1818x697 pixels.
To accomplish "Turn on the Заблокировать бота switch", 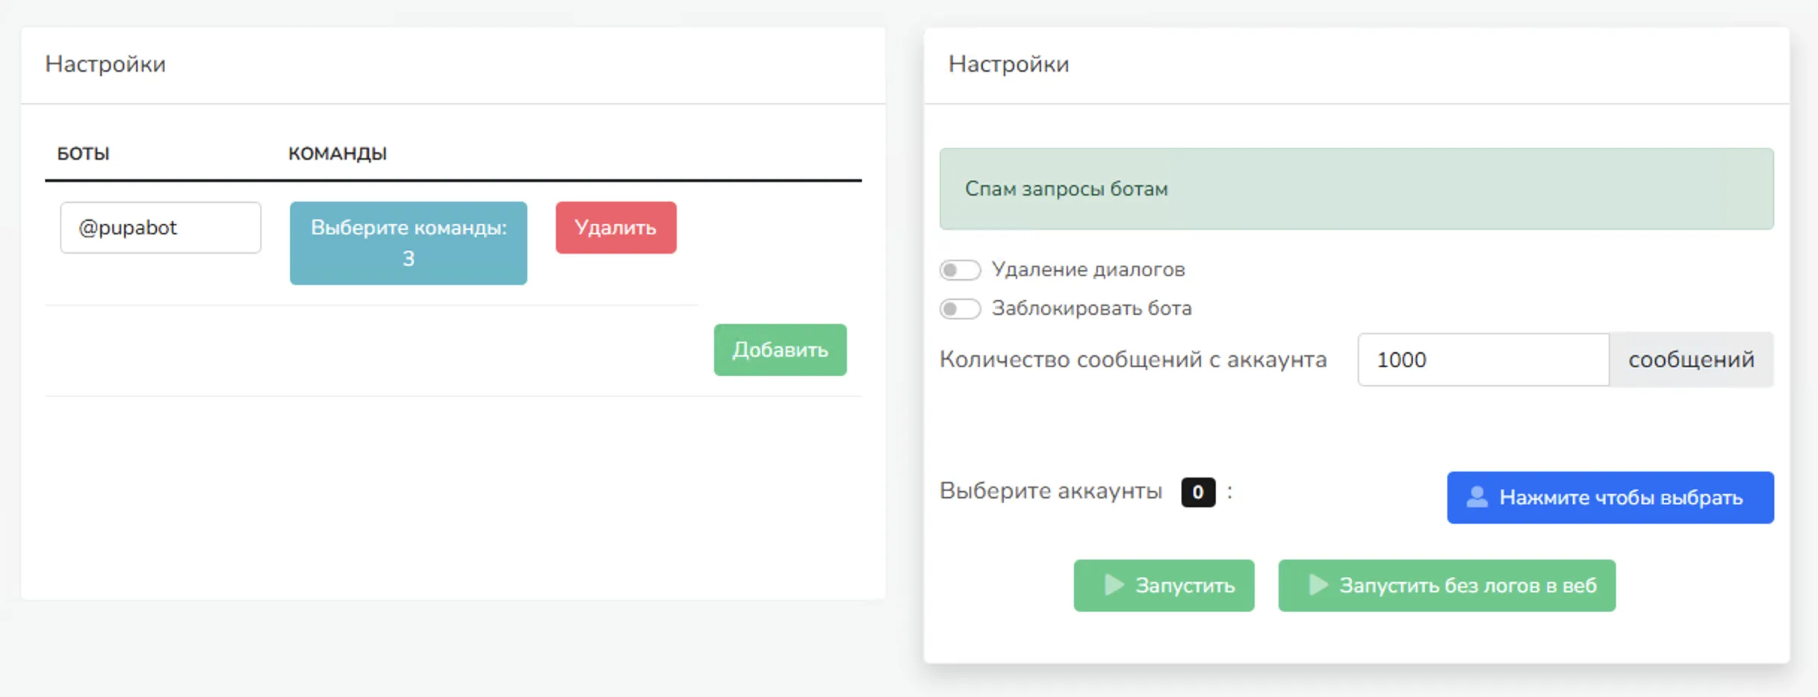I will (x=960, y=309).
